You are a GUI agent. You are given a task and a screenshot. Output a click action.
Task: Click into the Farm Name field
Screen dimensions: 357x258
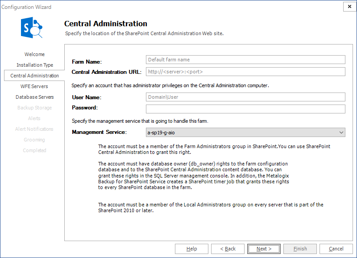coord(245,60)
